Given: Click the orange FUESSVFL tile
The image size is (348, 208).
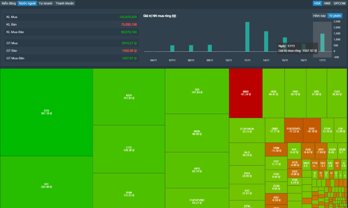Looking at the screenshot, I should pyautogui.click(x=294, y=130).
